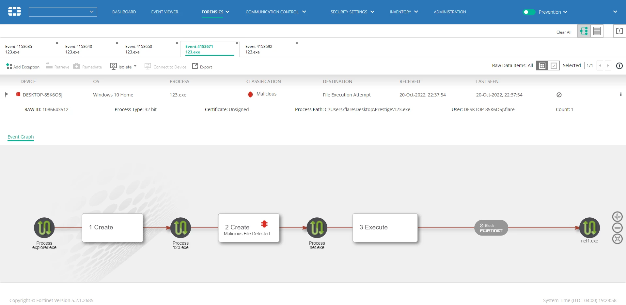Open the info icon

pyautogui.click(x=619, y=66)
